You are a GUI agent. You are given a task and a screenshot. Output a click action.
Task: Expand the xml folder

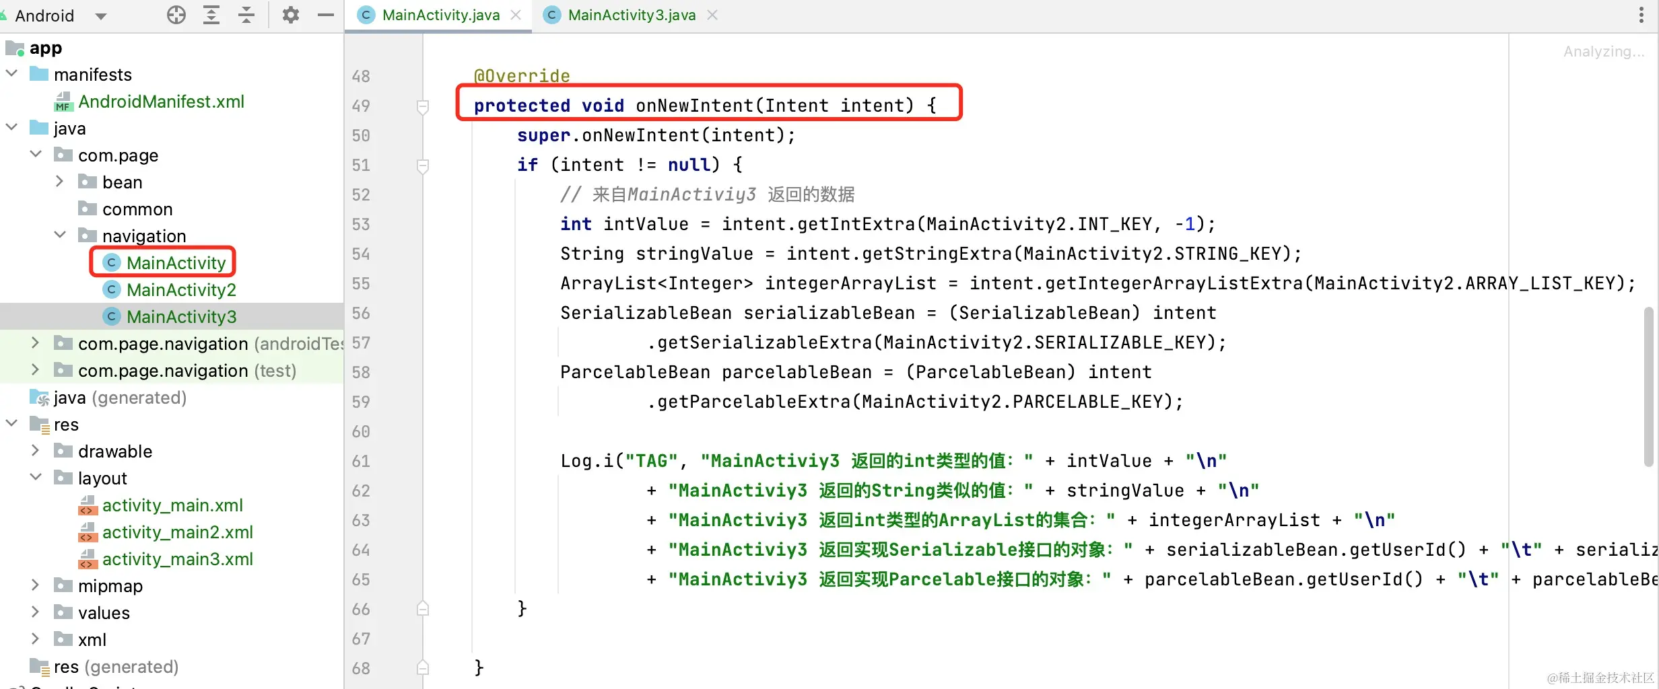[x=36, y=639]
